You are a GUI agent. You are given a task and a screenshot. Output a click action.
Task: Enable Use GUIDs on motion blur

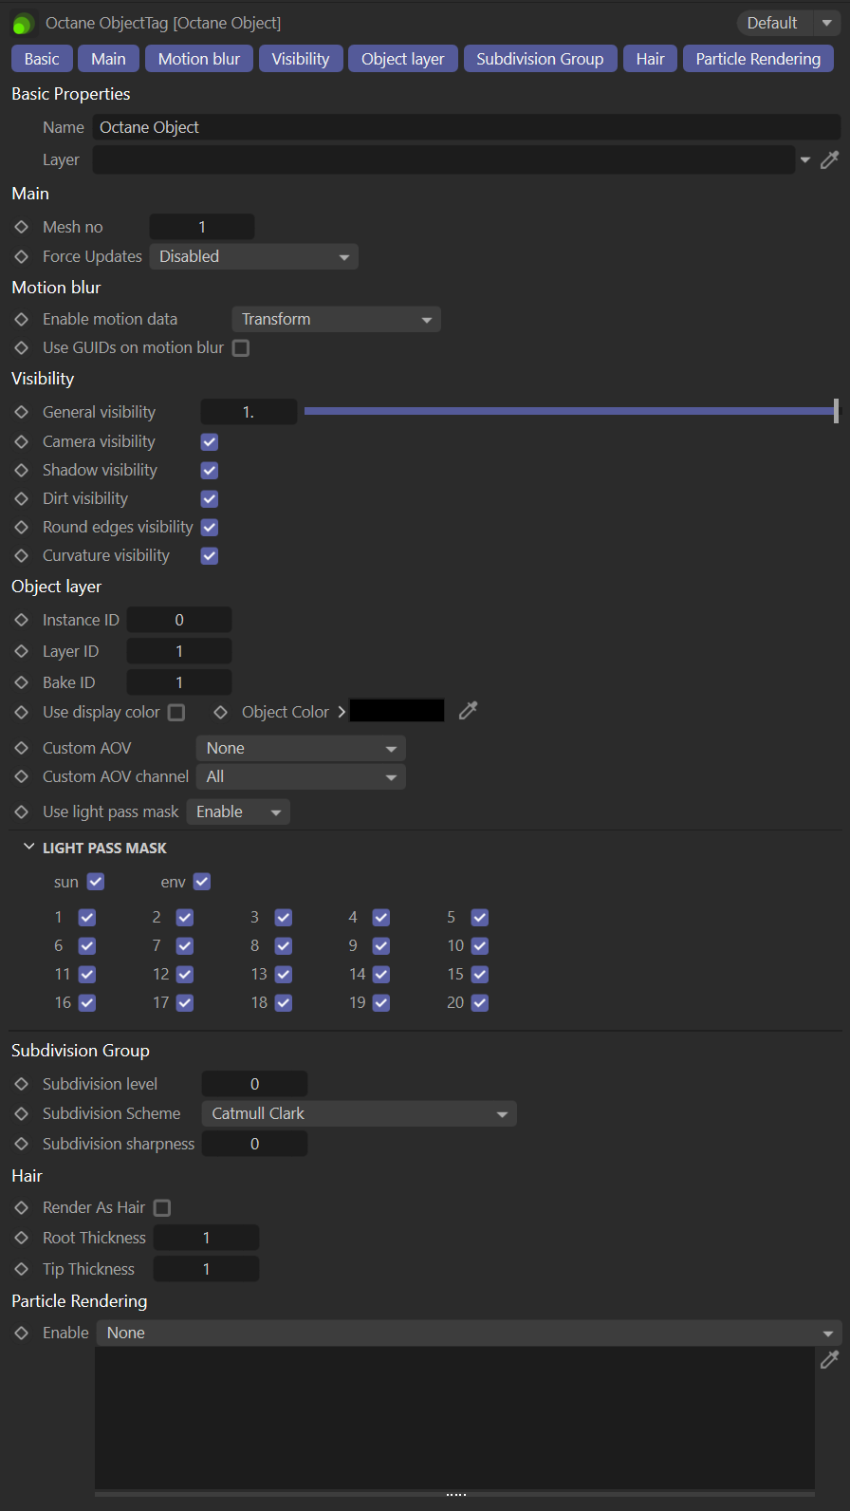tap(241, 348)
